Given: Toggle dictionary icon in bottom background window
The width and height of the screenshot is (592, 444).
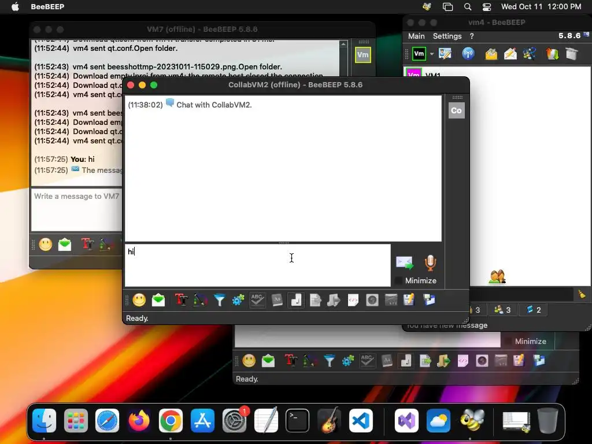Looking at the screenshot, I should [387, 361].
